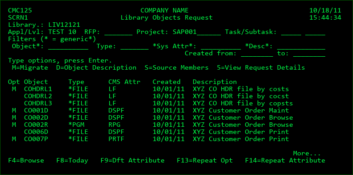Click the Opt field for CO006D
353x175 pixels.
click(x=14, y=132)
